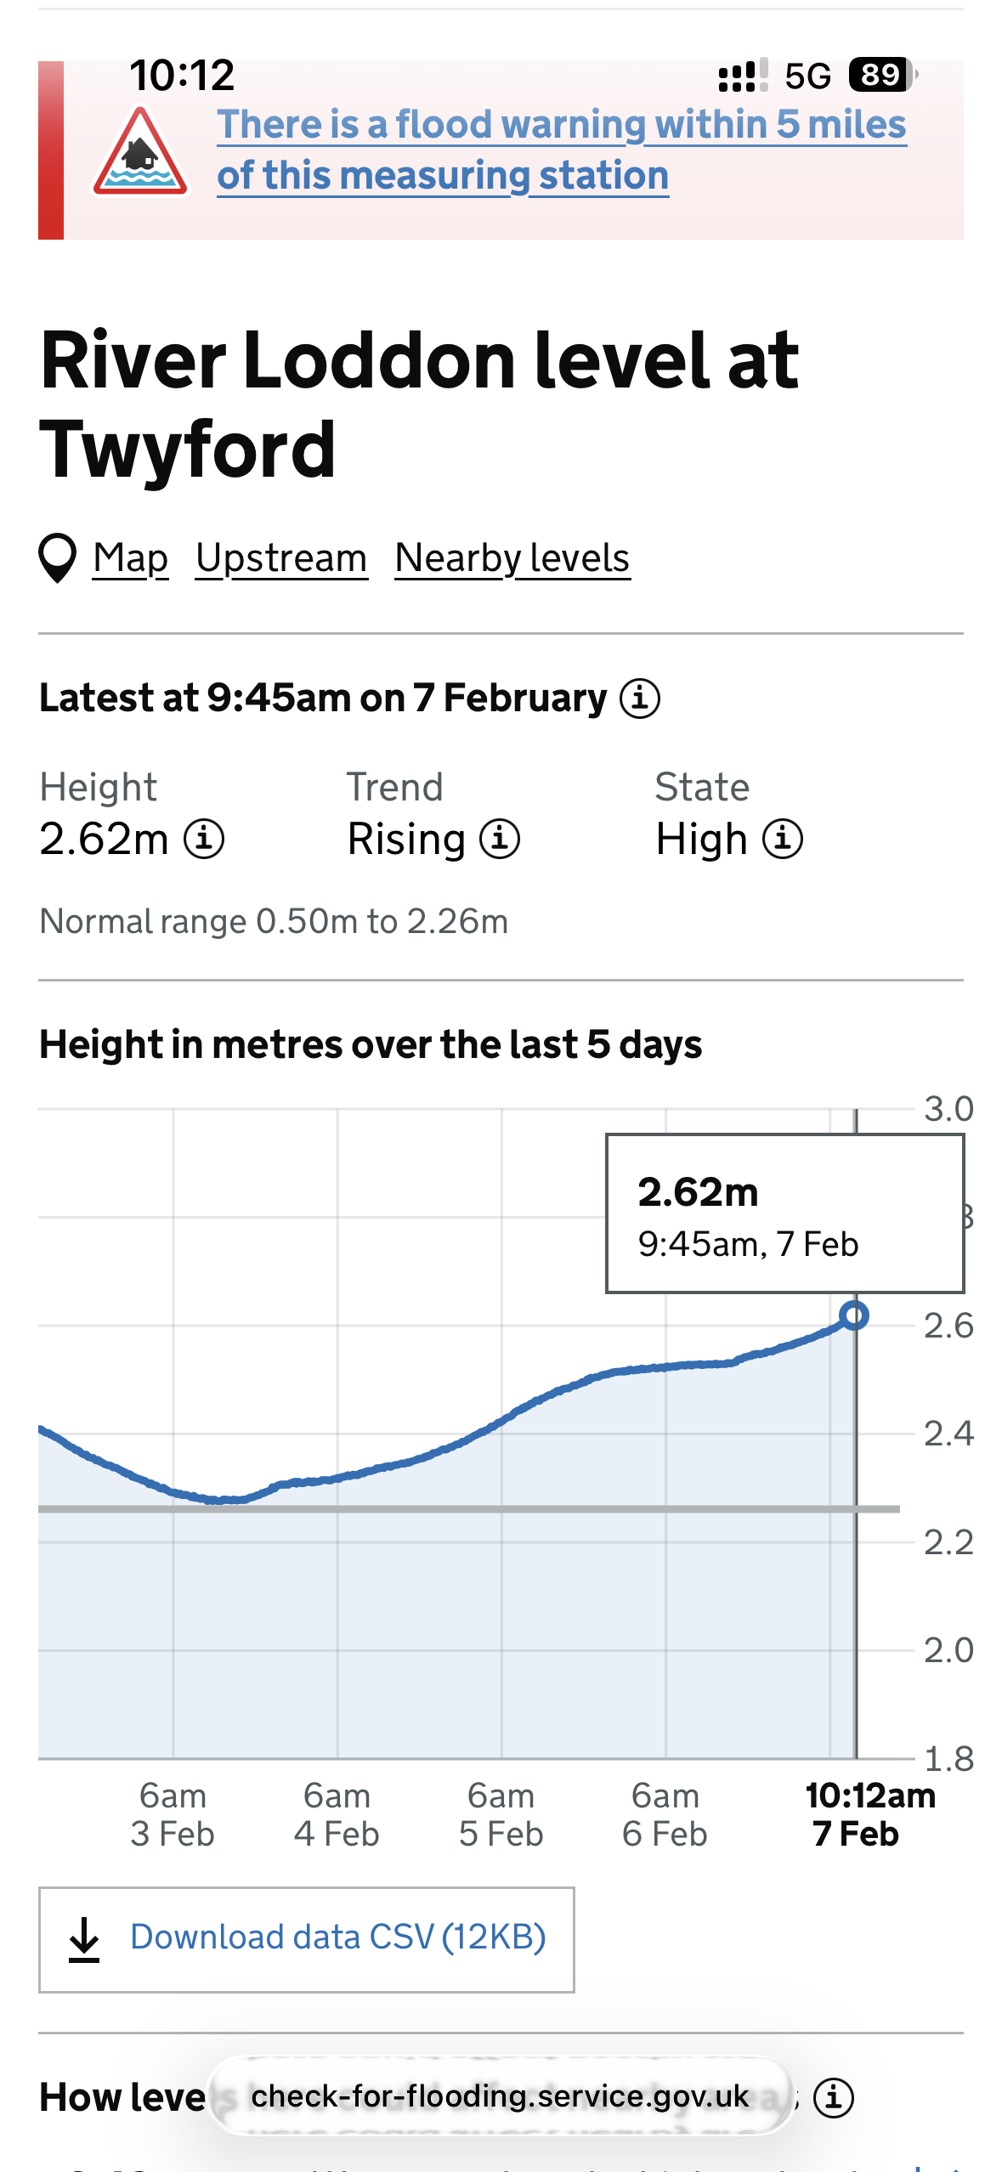Tap the 10:12 clock in status bar
Image resolution: width=1002 pixels, height=2172 pixels.
click(182, 75)
